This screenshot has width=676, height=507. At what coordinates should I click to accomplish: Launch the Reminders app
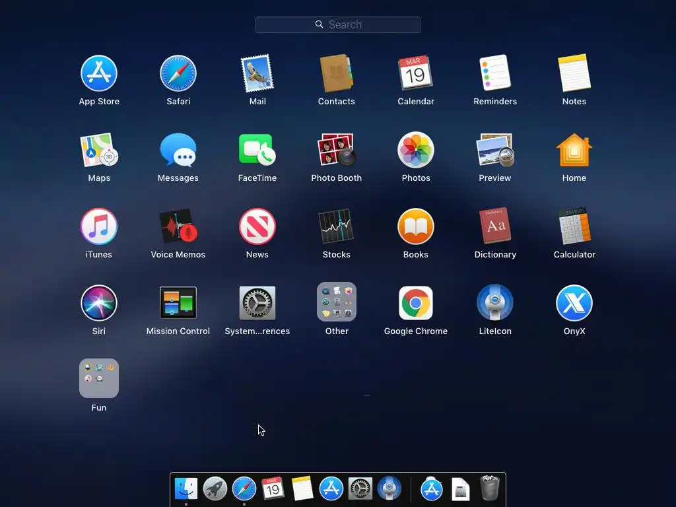[495, 73]
